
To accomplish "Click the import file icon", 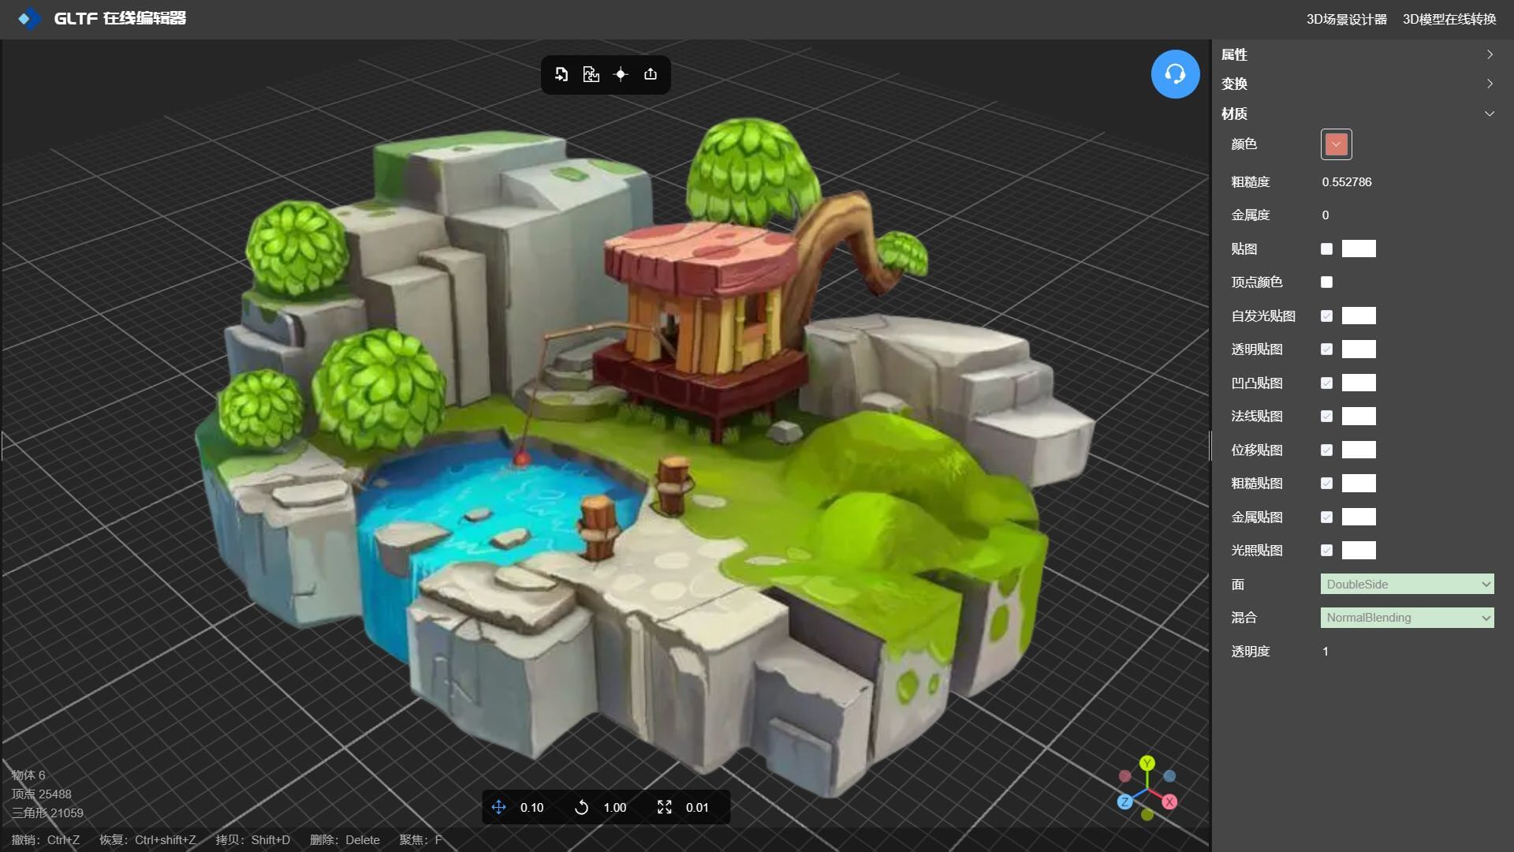I will pos(561,74).
